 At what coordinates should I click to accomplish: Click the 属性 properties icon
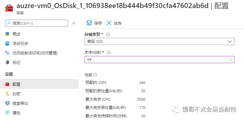click(x=7, y=113)
